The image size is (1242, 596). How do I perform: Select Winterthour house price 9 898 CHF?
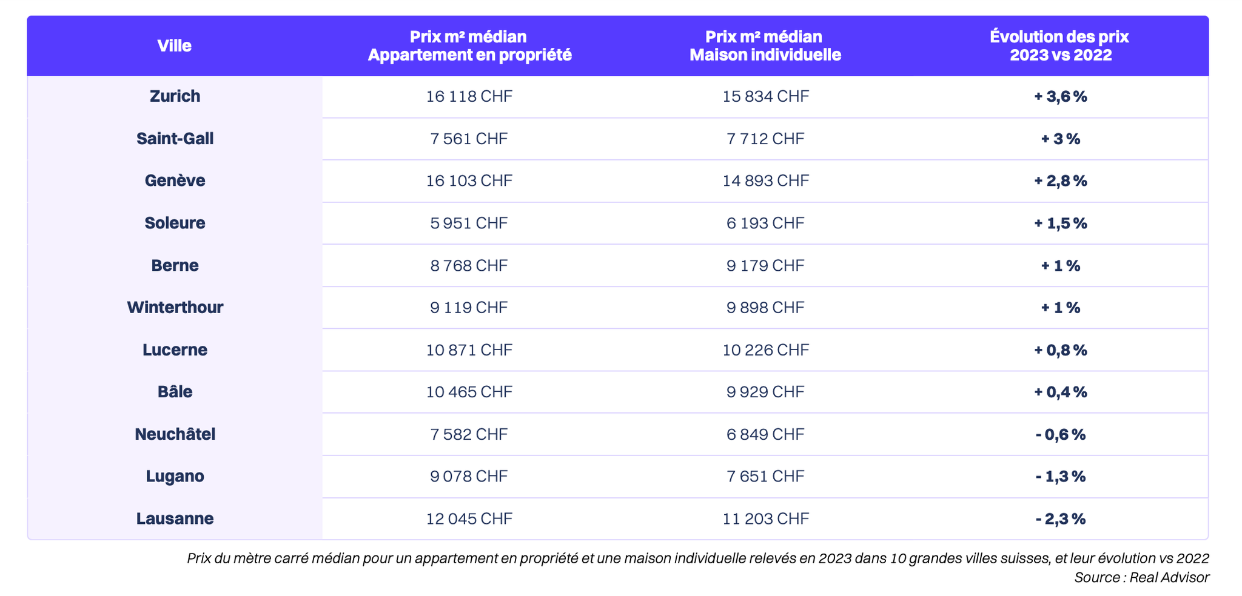(765, 308)
